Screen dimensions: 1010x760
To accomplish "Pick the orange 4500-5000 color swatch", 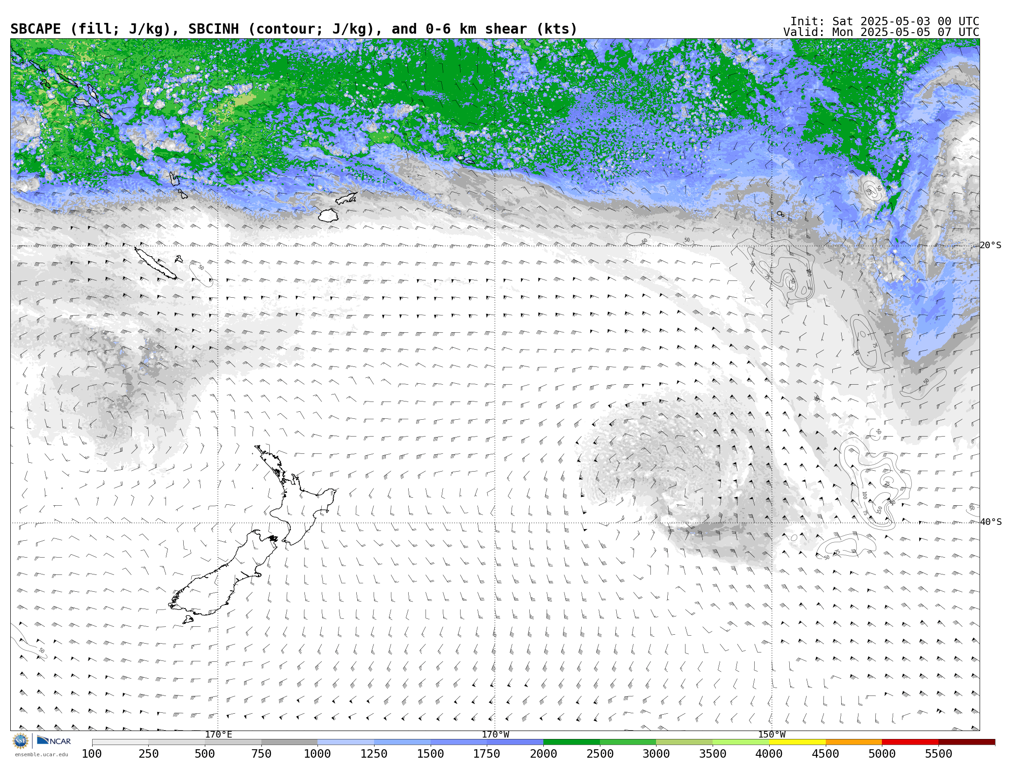I will click(854, 742).
